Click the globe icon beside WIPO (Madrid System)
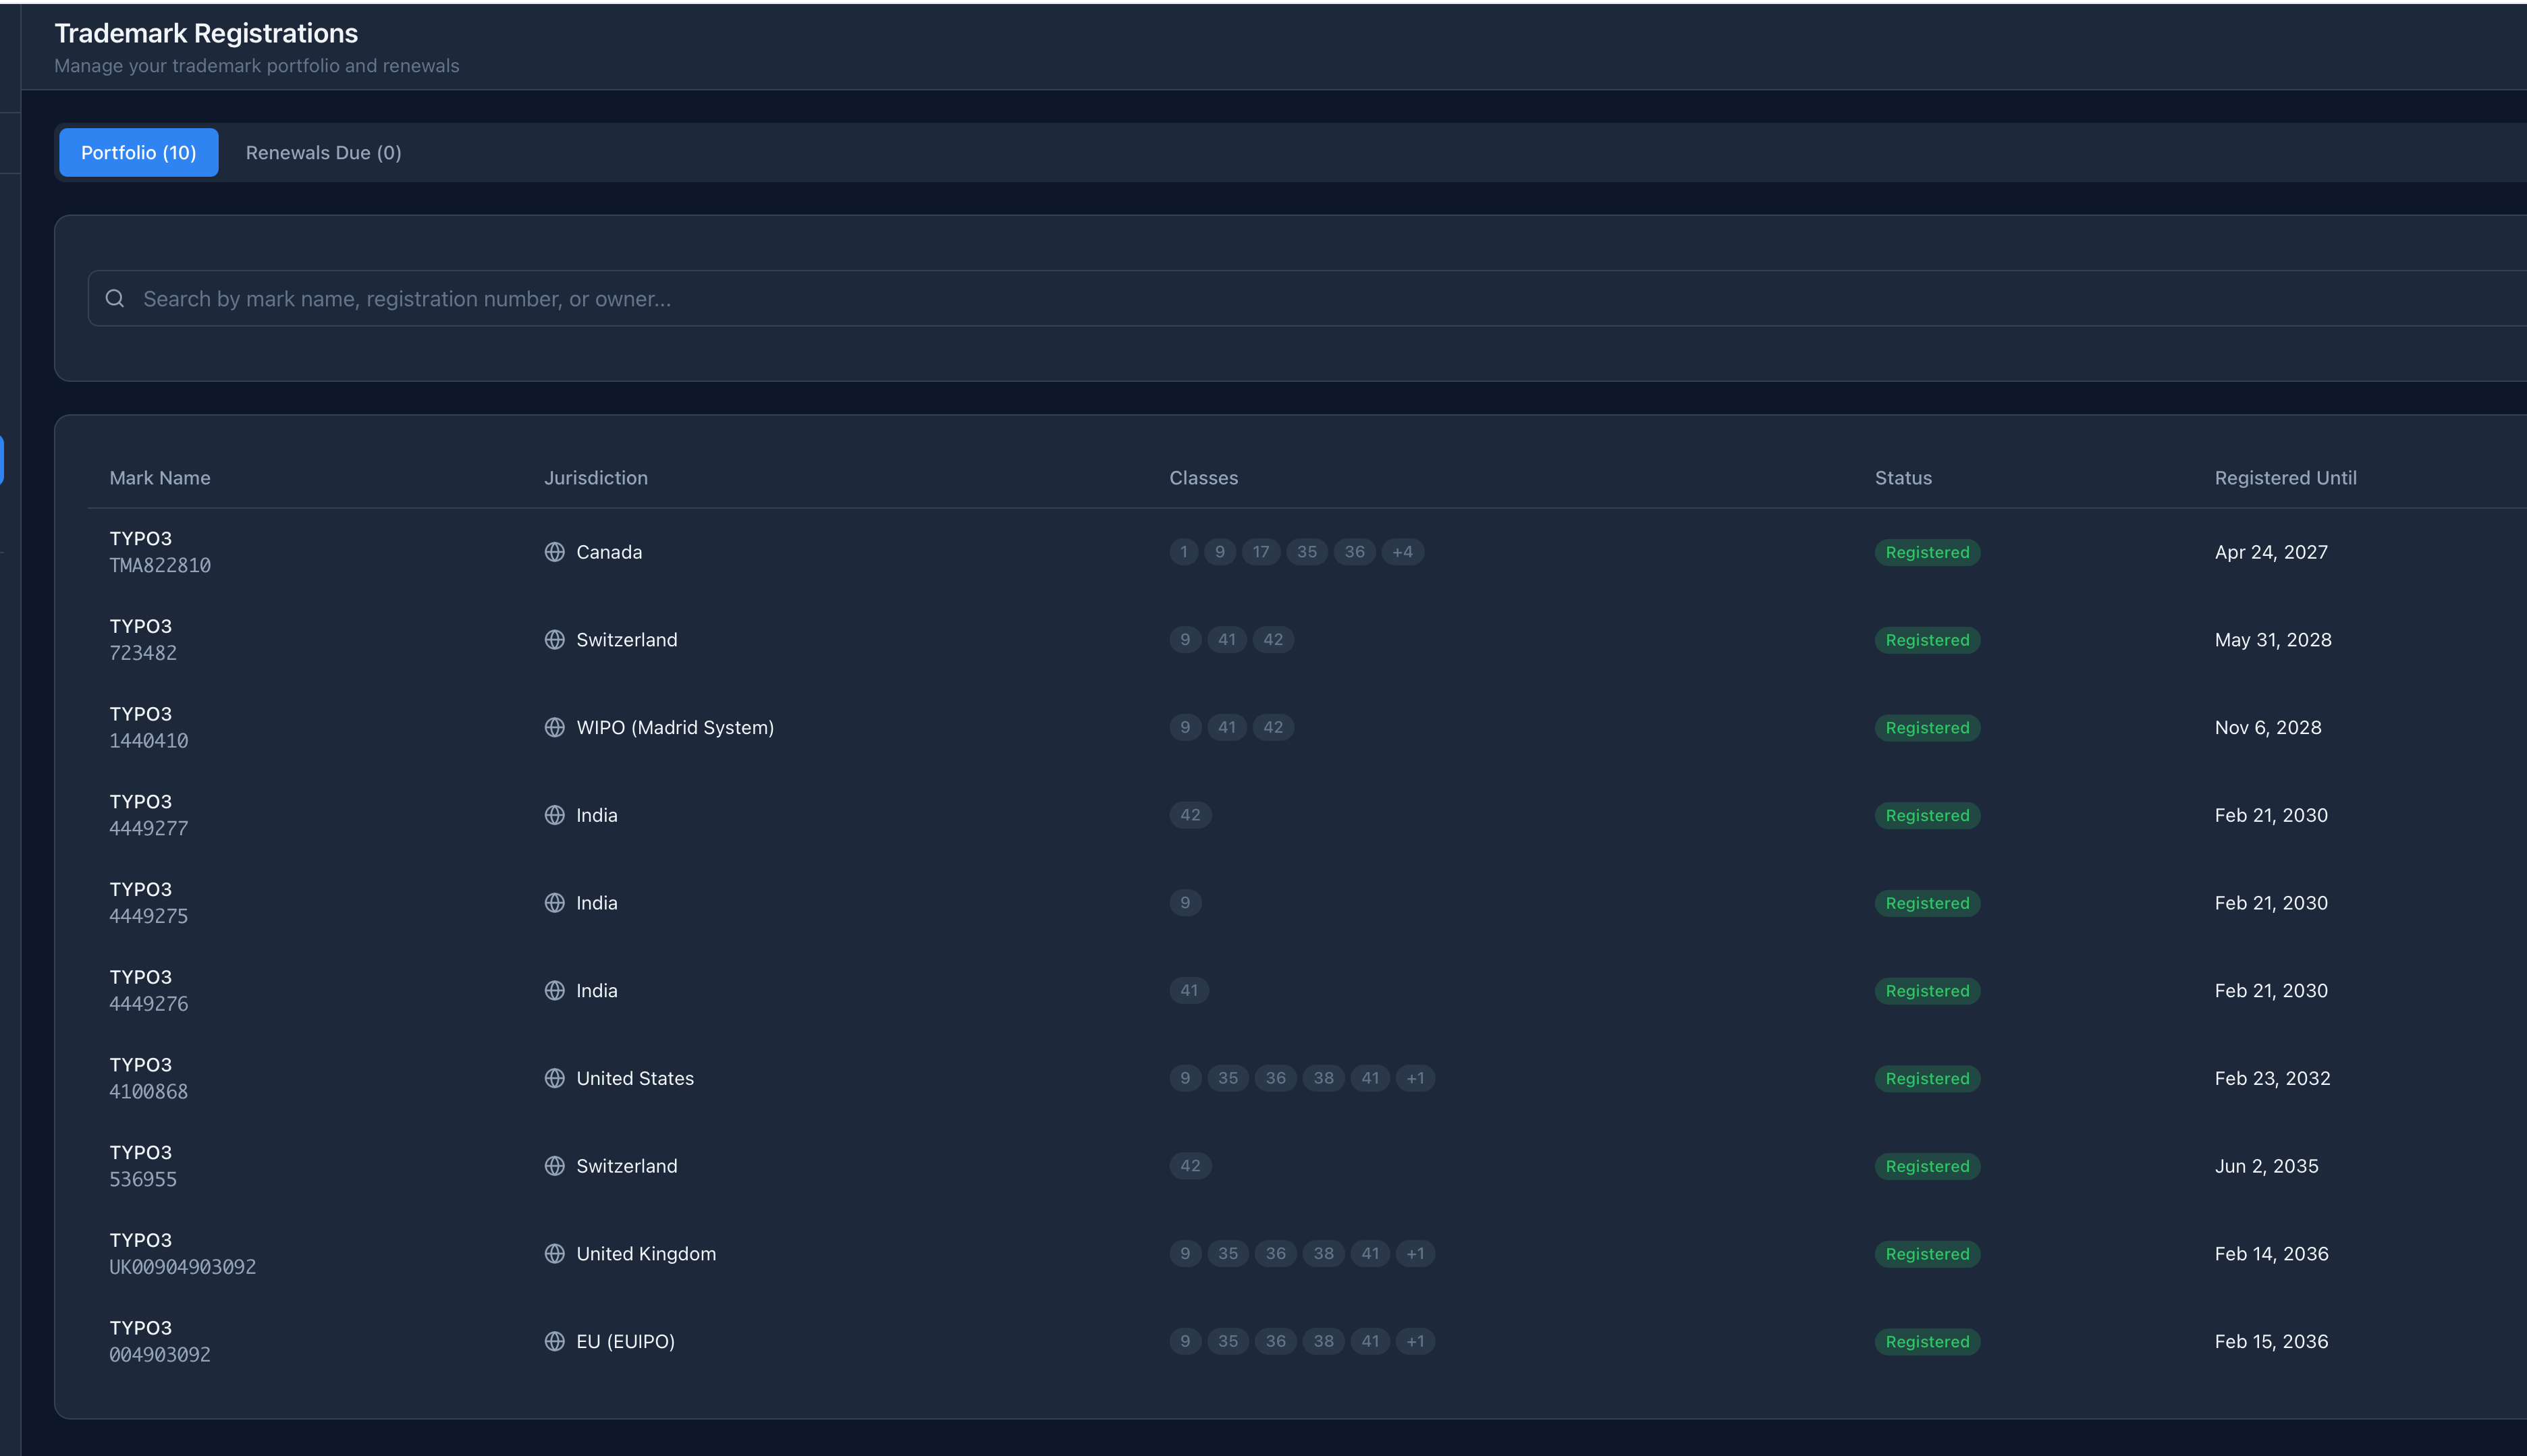The height and width of the screenshot is (1456, 2527). coord(554,728)
